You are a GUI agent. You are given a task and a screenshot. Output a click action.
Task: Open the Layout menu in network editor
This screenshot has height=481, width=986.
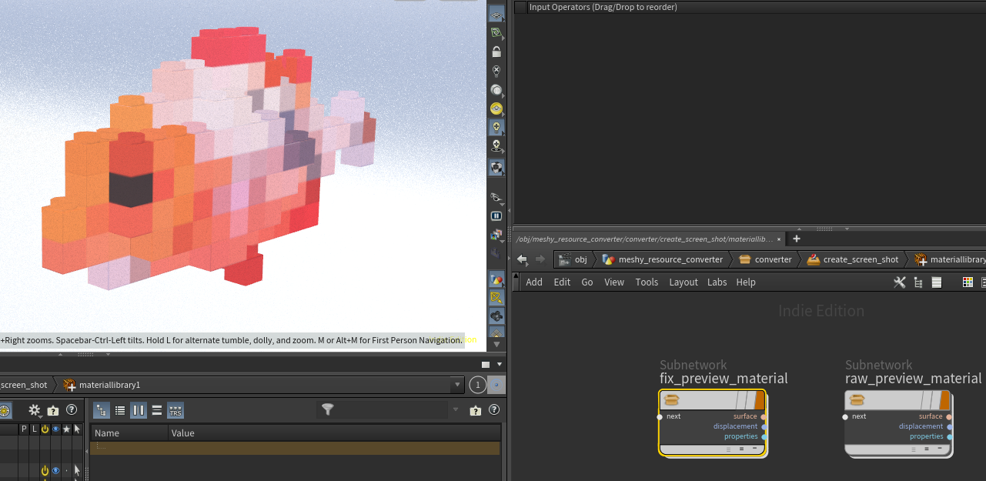tap(684, 282)
